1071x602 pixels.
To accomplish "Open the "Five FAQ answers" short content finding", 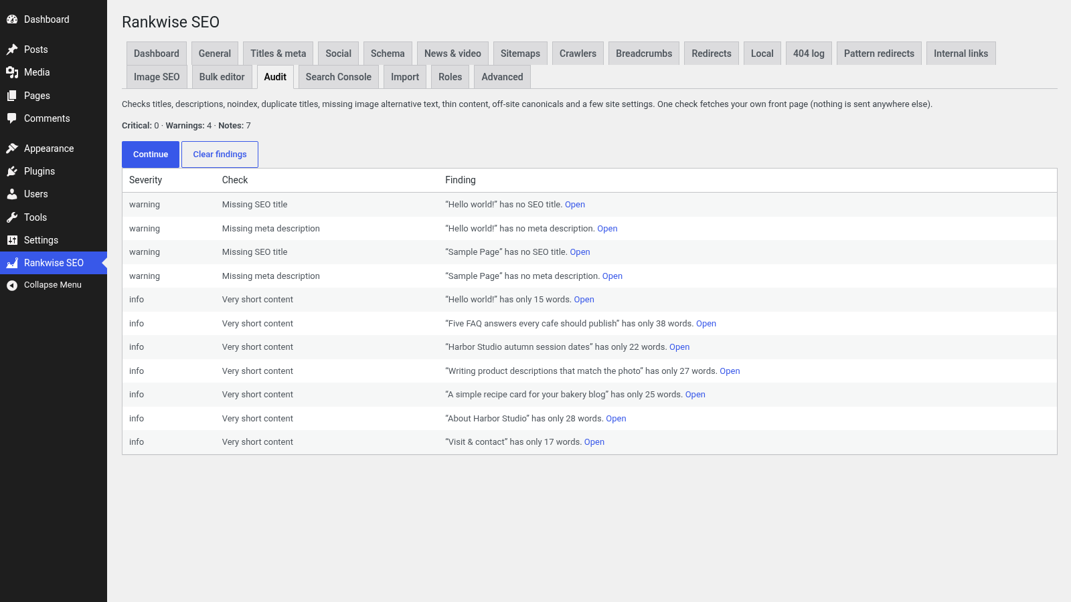I will [x=706, y=324].
